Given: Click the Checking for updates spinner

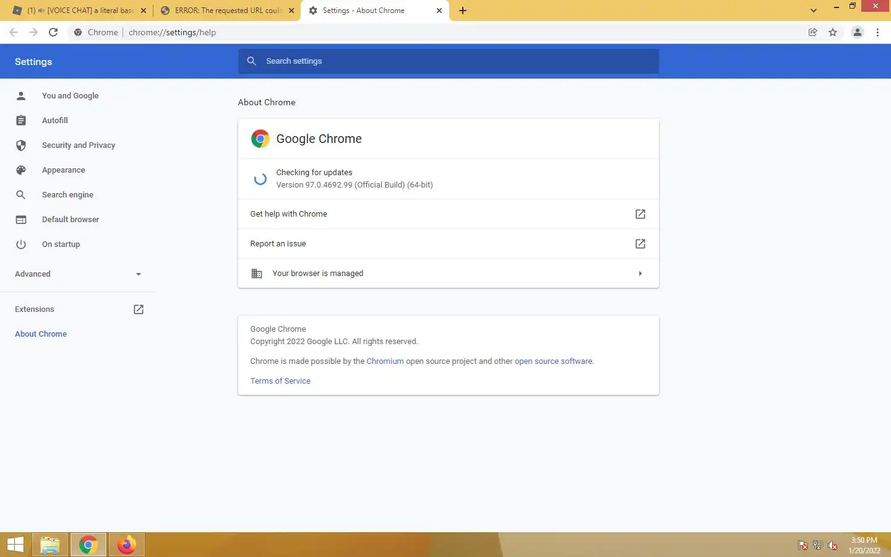Looking at the screenshot, I should [x=260, y=179].
